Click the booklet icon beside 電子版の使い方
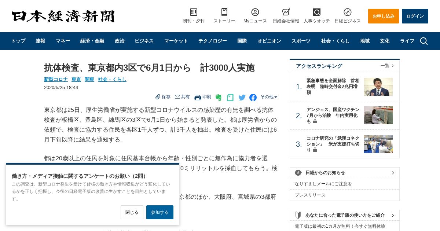 click(298, 215)
